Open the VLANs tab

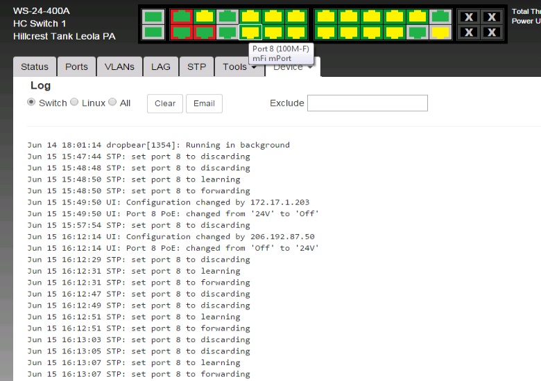(x=119, y=67)
